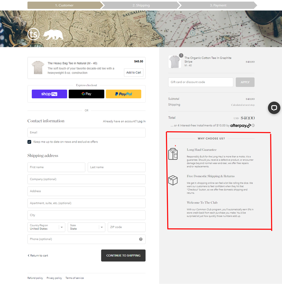Open the Privacy policy link
Screen dimensions: 282x284
coord(54,278)
